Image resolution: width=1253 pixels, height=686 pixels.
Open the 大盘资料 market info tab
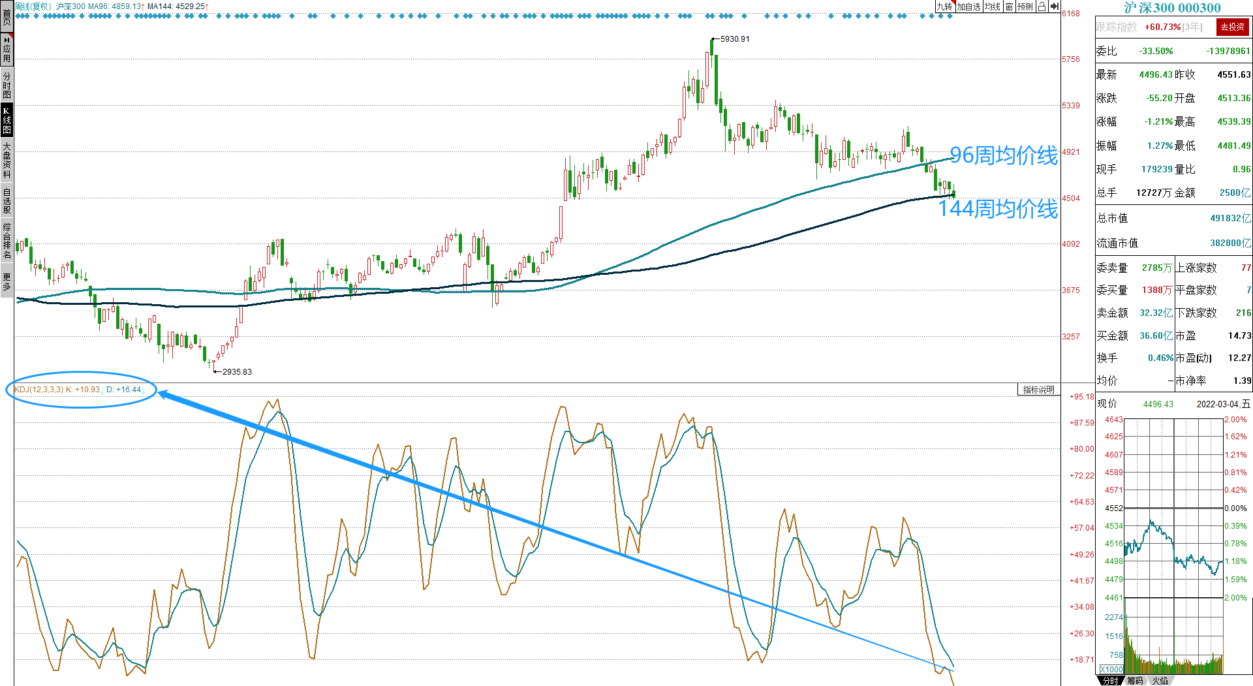(x=7, y=160)
